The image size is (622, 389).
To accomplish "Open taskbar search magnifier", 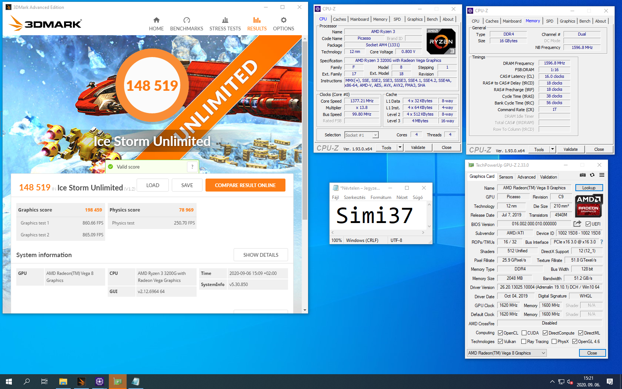I will [x=27, y=381].
